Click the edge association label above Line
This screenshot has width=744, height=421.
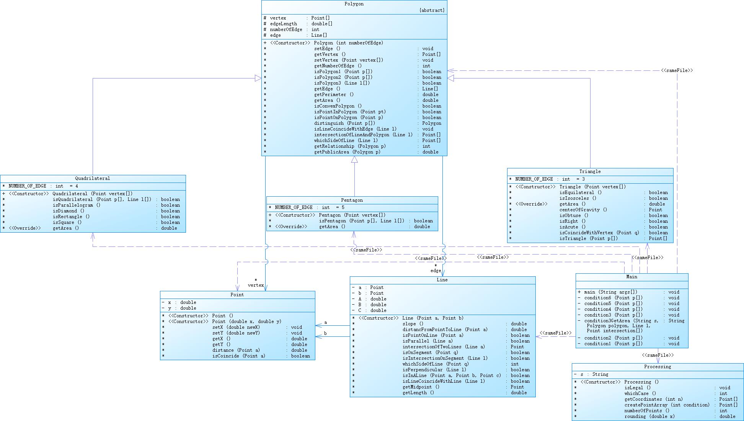[436, 271]
